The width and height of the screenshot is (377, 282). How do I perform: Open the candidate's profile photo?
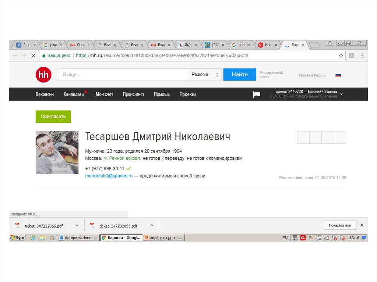pyautogui.click(x=57, y=153)
